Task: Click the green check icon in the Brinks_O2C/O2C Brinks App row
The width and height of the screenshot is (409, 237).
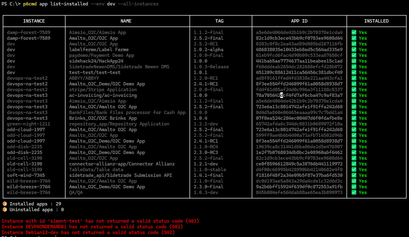Action: (x=354, y=118)
